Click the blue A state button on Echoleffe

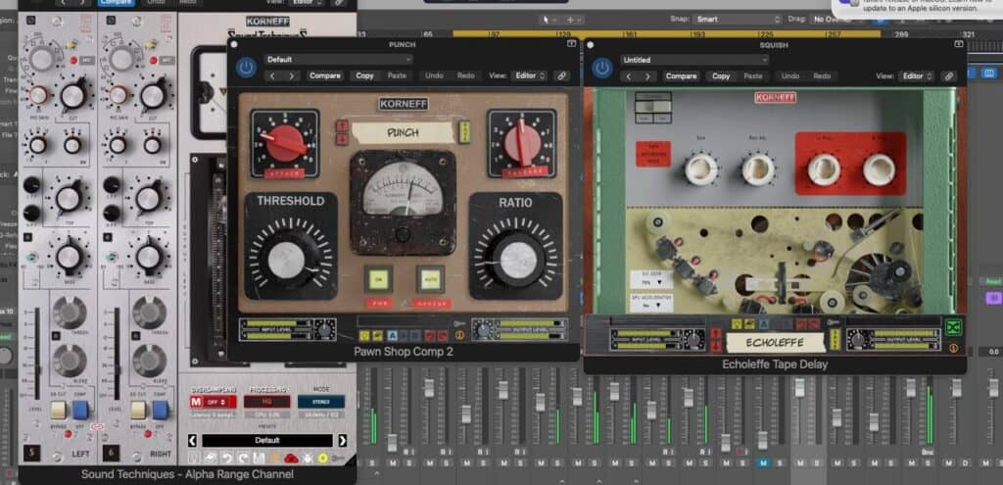764,324
